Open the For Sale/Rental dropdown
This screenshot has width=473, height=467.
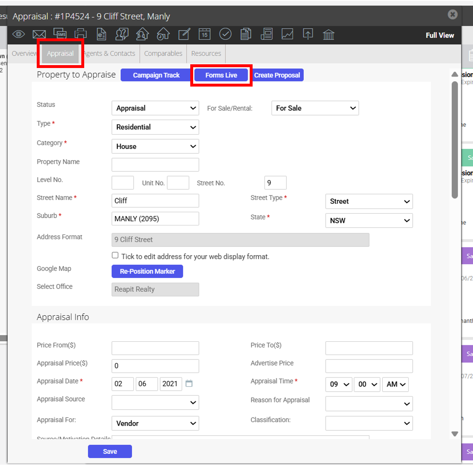(x=315, y=108)
